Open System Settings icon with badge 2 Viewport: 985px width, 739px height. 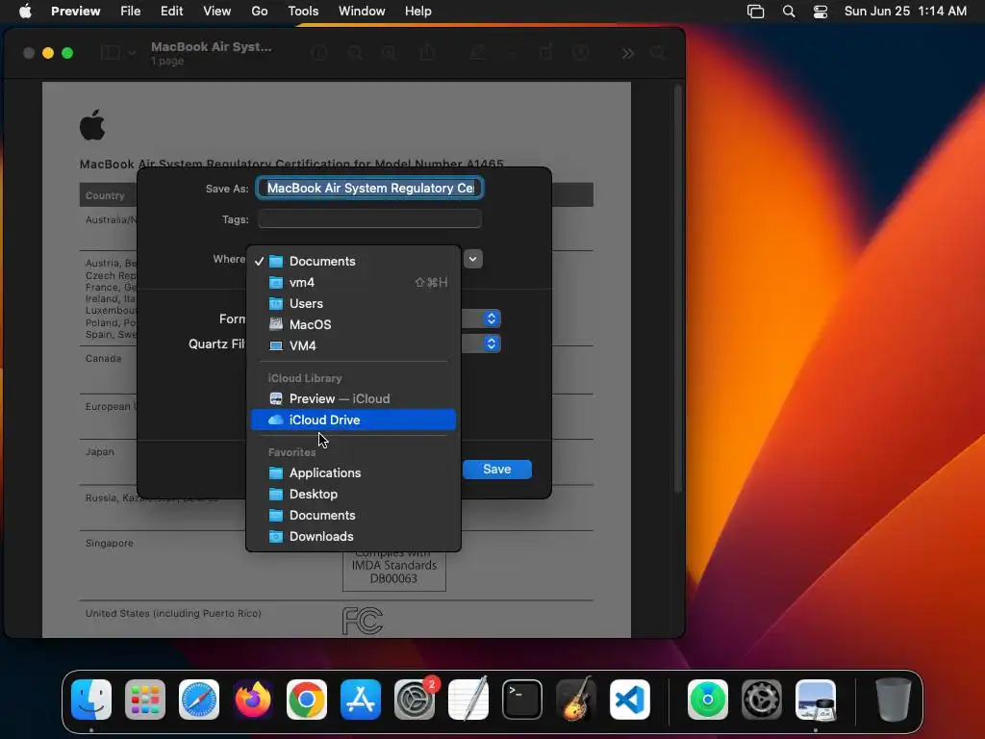415,700
